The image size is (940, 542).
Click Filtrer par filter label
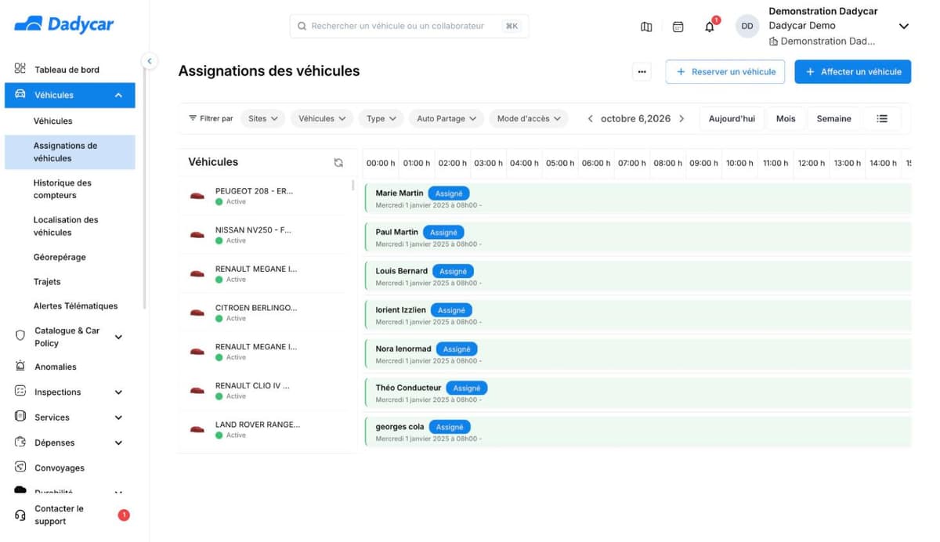pos(211,119)
